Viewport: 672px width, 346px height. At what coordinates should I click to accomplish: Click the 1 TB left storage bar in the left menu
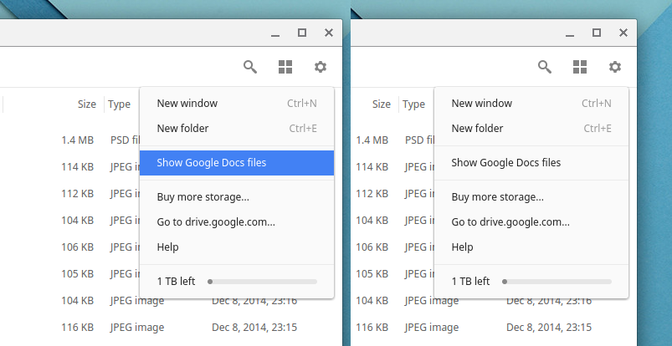click(261, 282)
